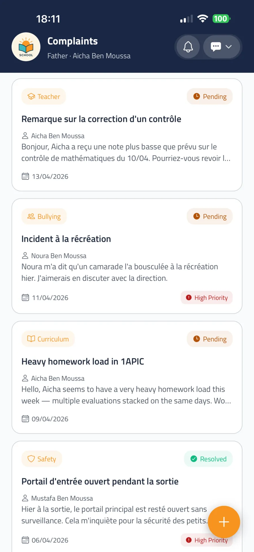Open 'Incident à la récréation' complaint

[66, 239]
